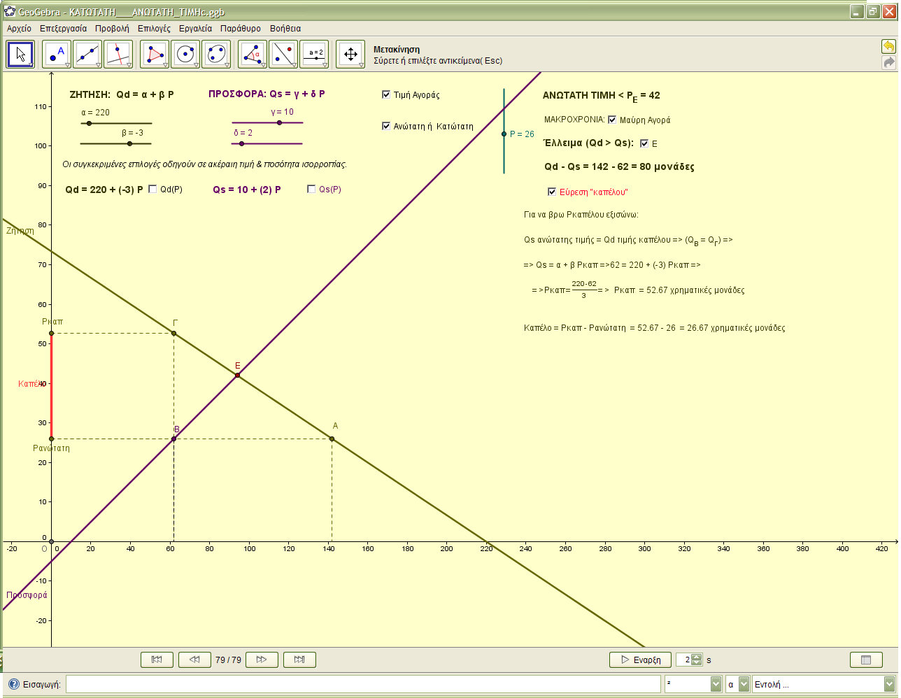Viewport: 901px width, 698px height.
Task: Uncheck the E shortage checkbox
Action: pyautogui.click(x=644, y=143)
